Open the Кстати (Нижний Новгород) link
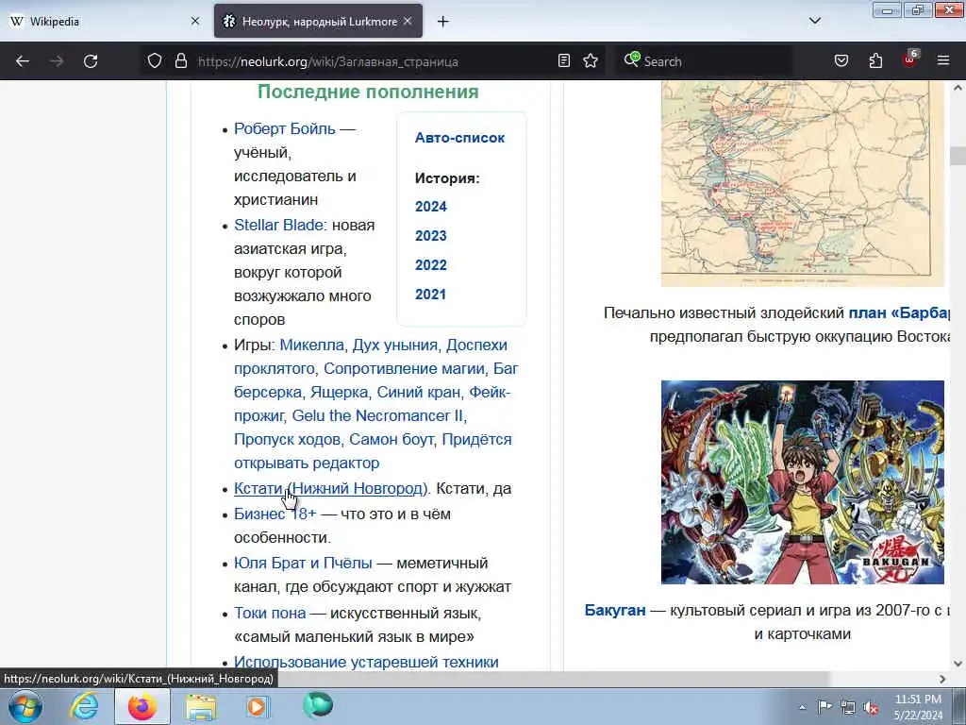The width and height of the screenshot is (966, 725). (330, 488)
